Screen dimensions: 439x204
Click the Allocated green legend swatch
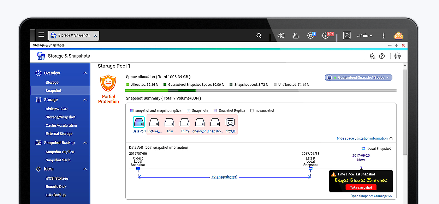128,85
